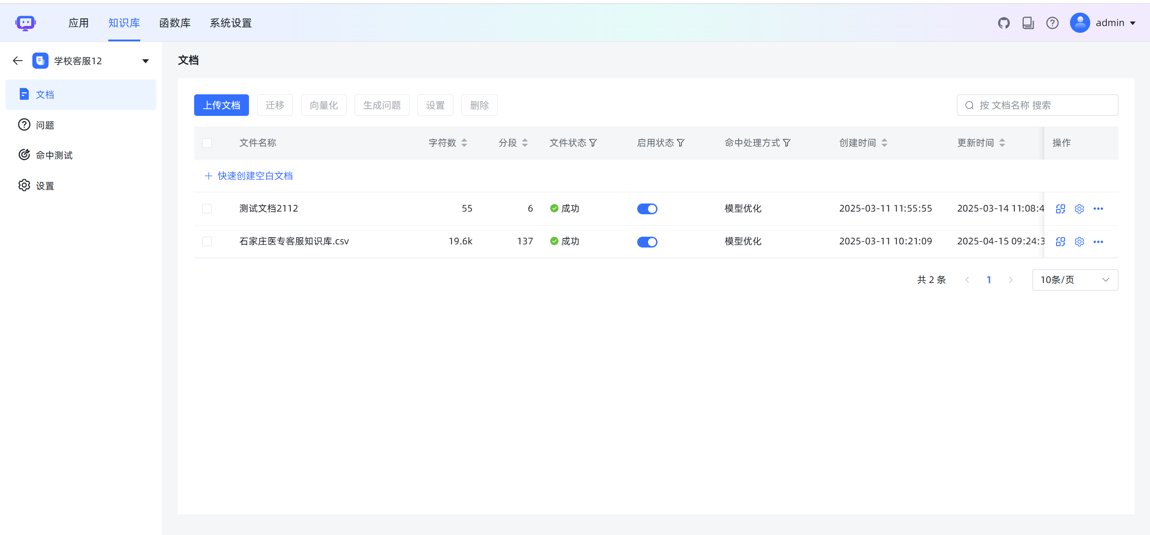Go back using the left arrow

pyautogui.click(x=18, y=61)
